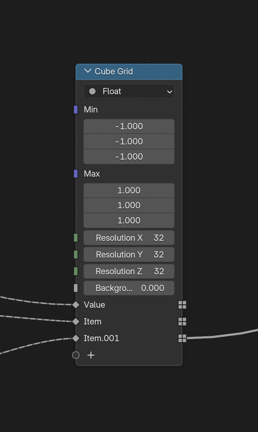Click the Item.001 grid output socket

182,338
